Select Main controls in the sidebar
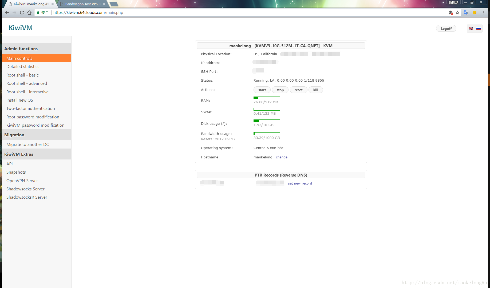The height and width of the screenshot is (288, 490). pos(37,58)
